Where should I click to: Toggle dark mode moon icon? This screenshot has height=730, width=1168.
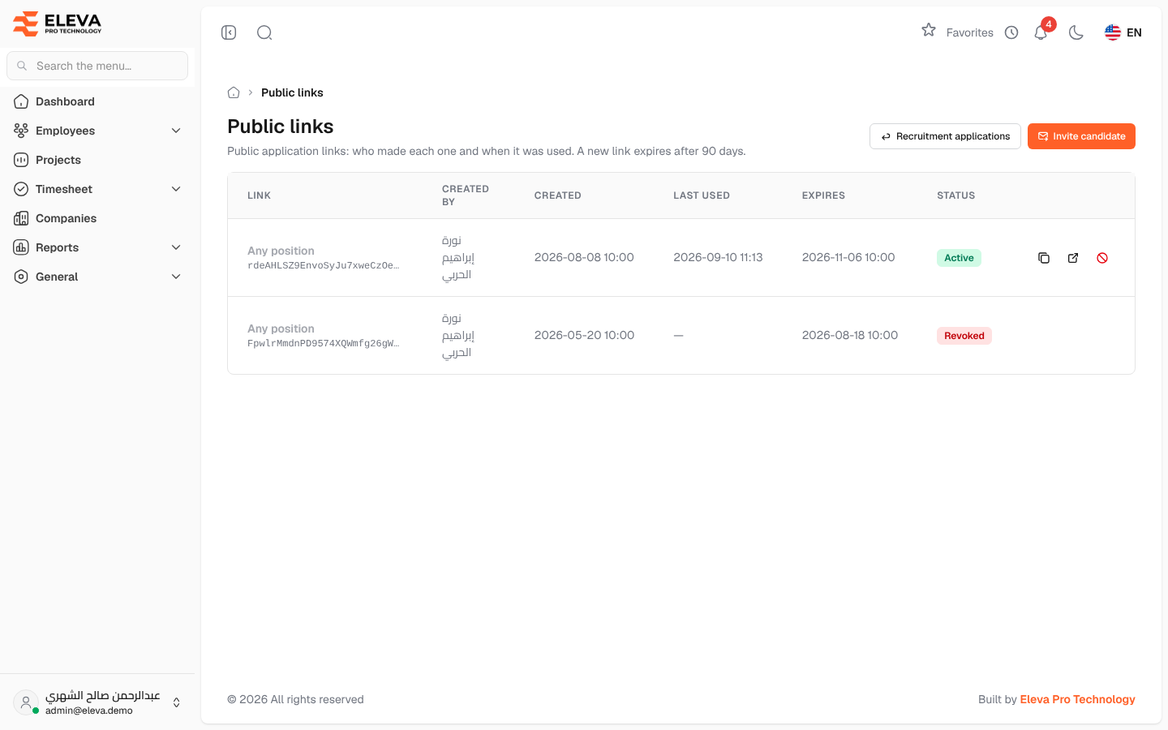(x=1076, y=32)
